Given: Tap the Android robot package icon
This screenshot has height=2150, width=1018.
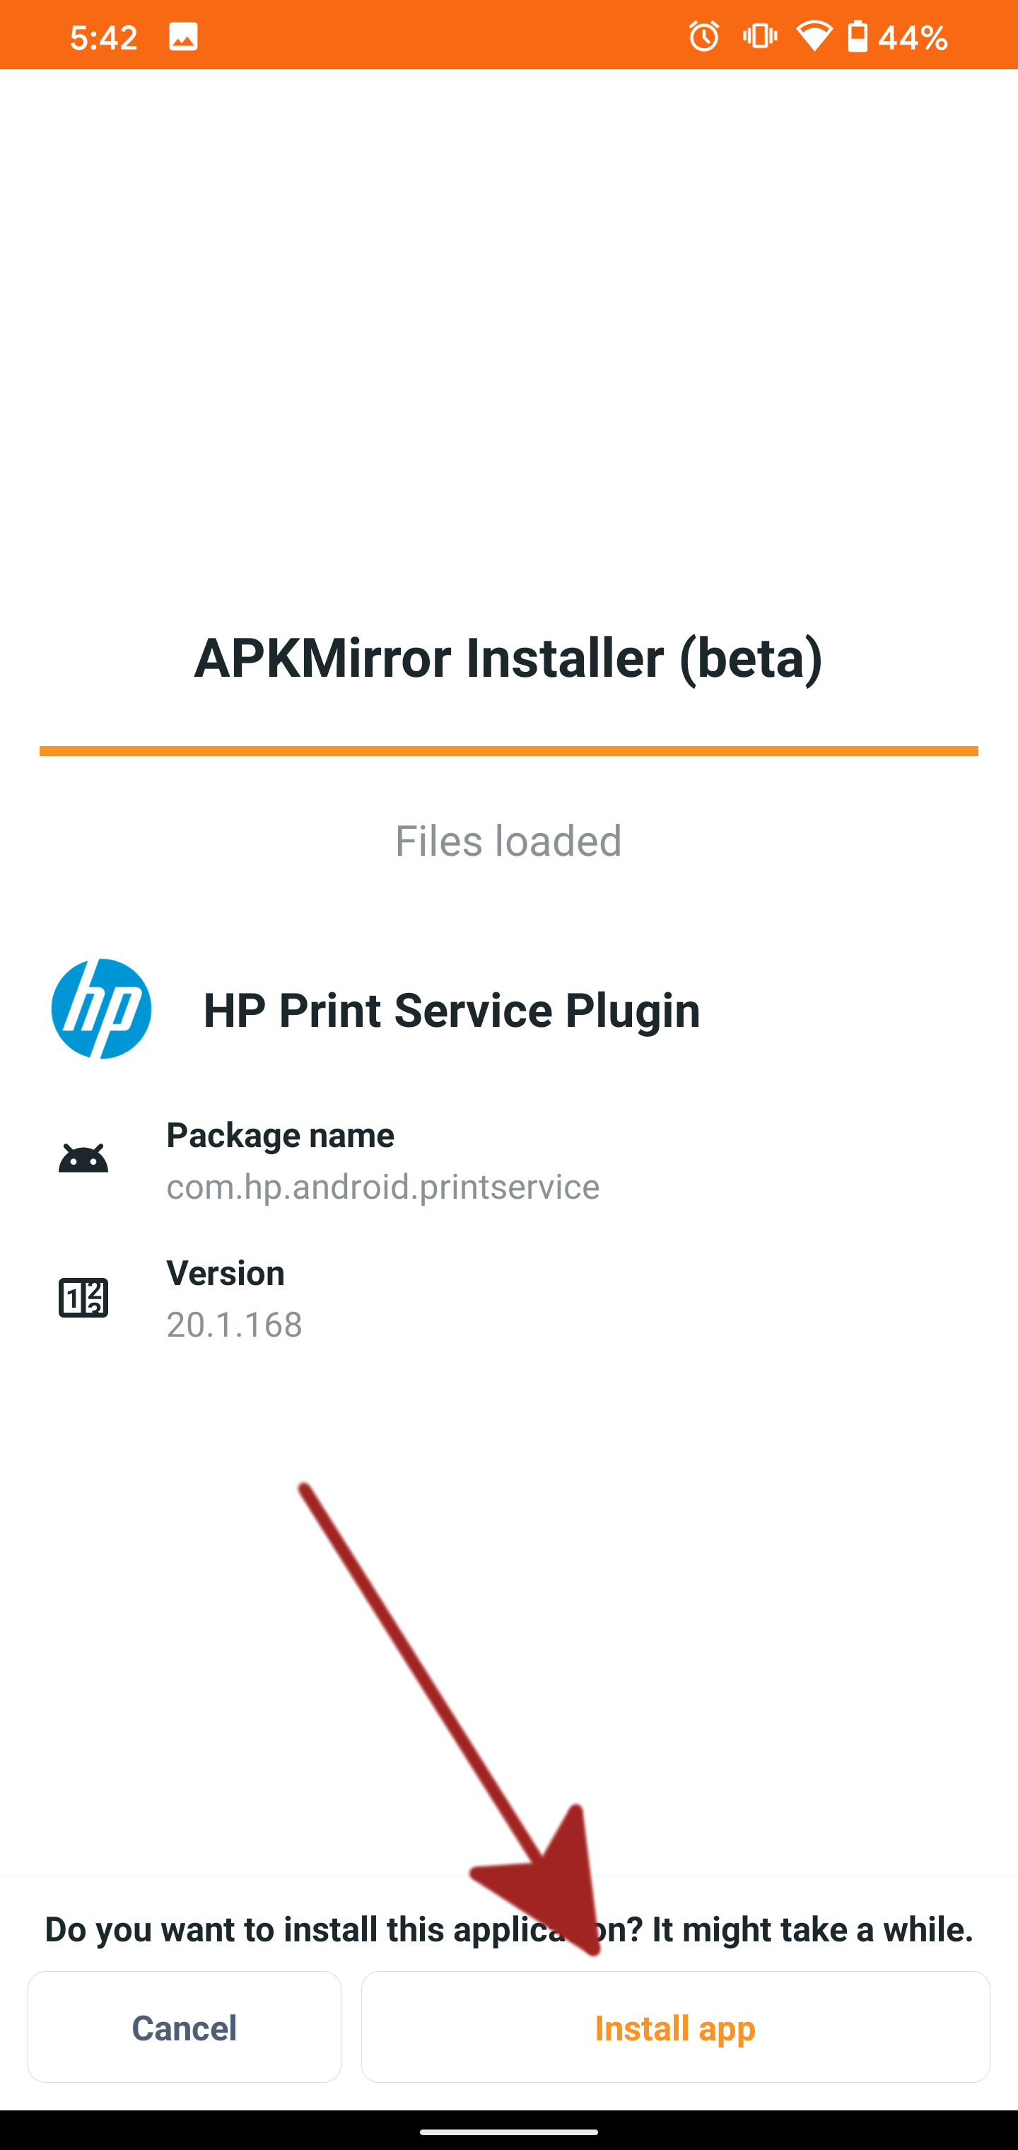Looking at the screenshot, I should [x=83, y=1159].
